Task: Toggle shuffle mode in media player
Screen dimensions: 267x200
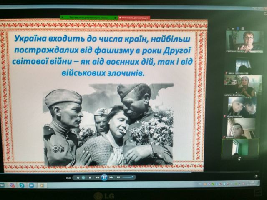Action: 78,177
